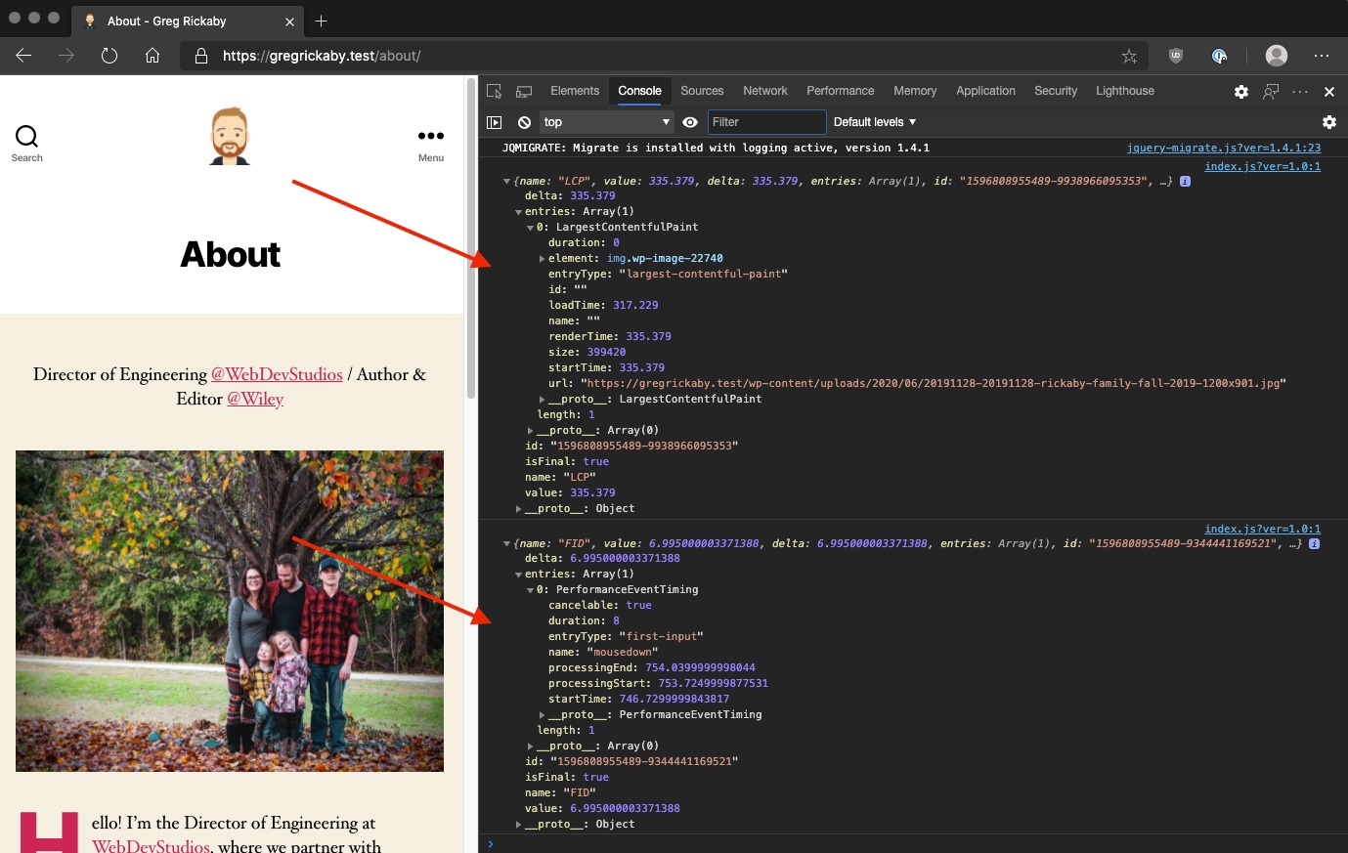Open the Memory tab
1348x853 pixels.
coord(915,91)
